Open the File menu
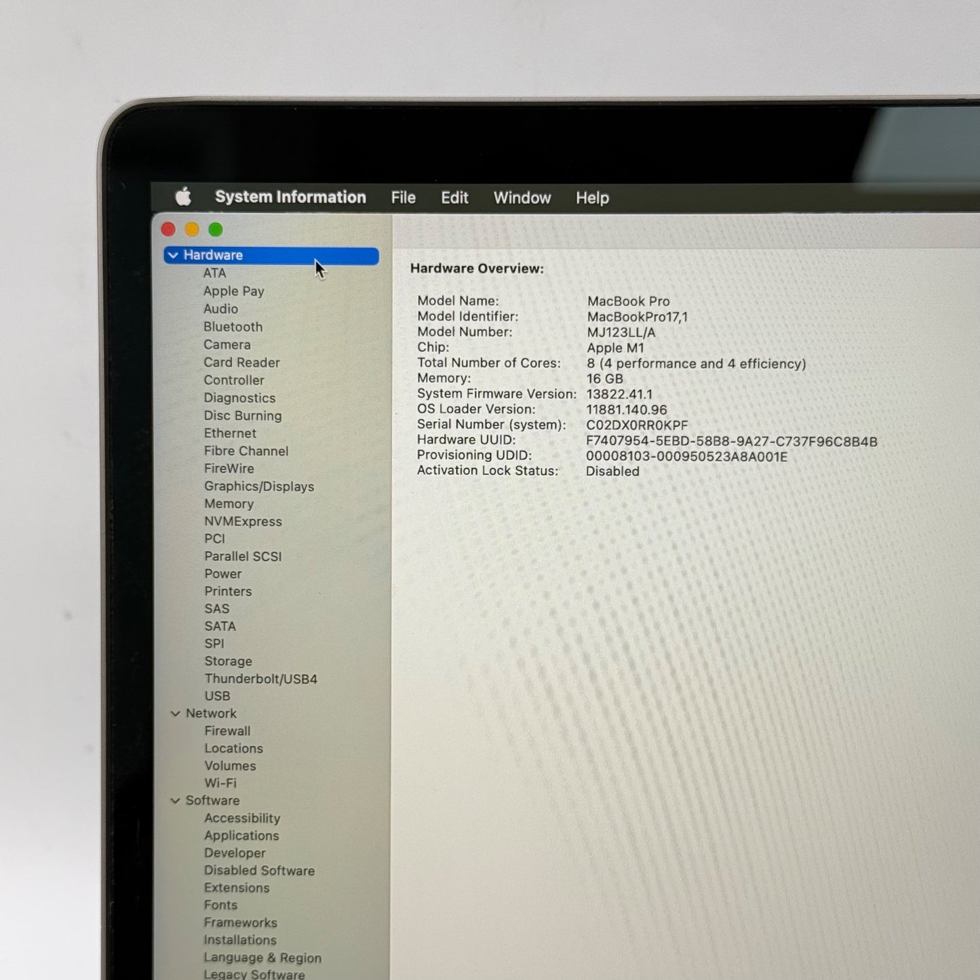The width and height of the screenshot is (980, 980). 403,198
